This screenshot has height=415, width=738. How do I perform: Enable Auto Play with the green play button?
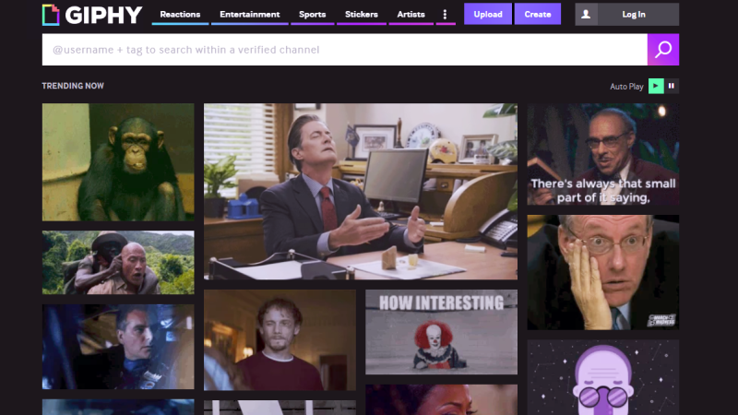656,86
